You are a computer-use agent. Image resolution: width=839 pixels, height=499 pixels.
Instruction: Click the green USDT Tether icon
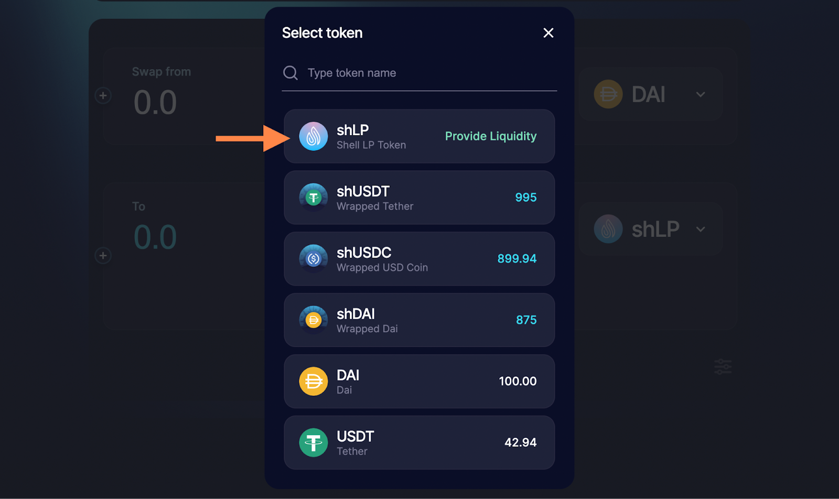click(x=313, y=442)
